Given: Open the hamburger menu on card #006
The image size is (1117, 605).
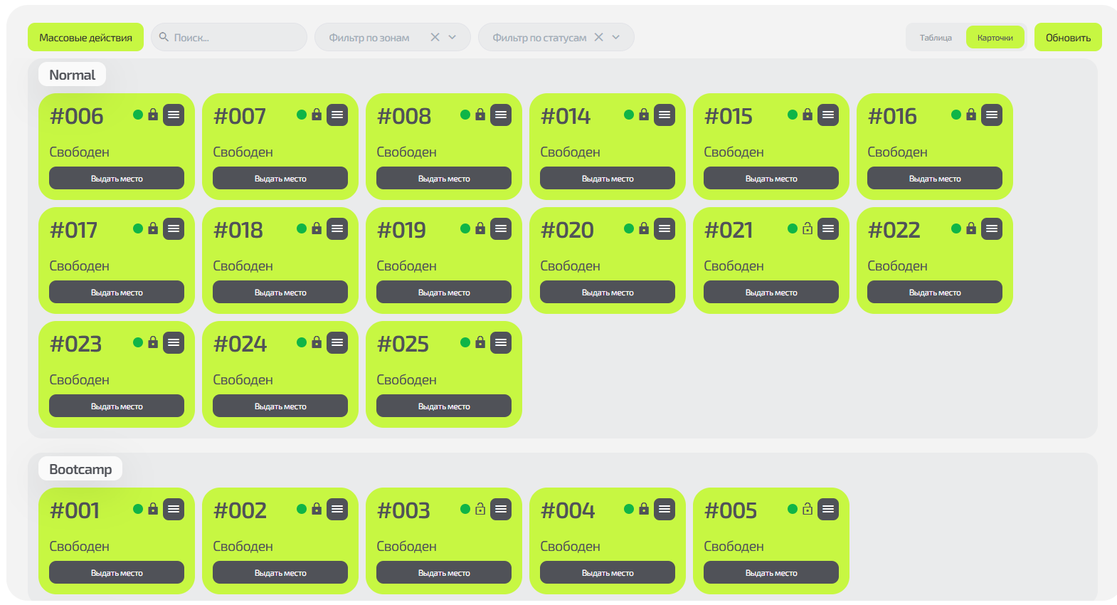Looking at the screenshot, I should point(174,115).
